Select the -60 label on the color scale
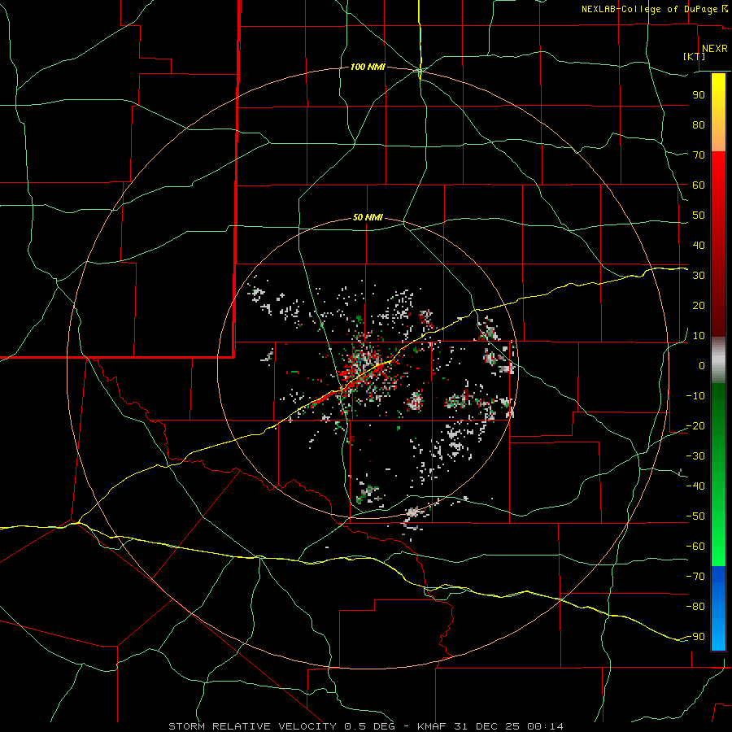 click(696, 547)
